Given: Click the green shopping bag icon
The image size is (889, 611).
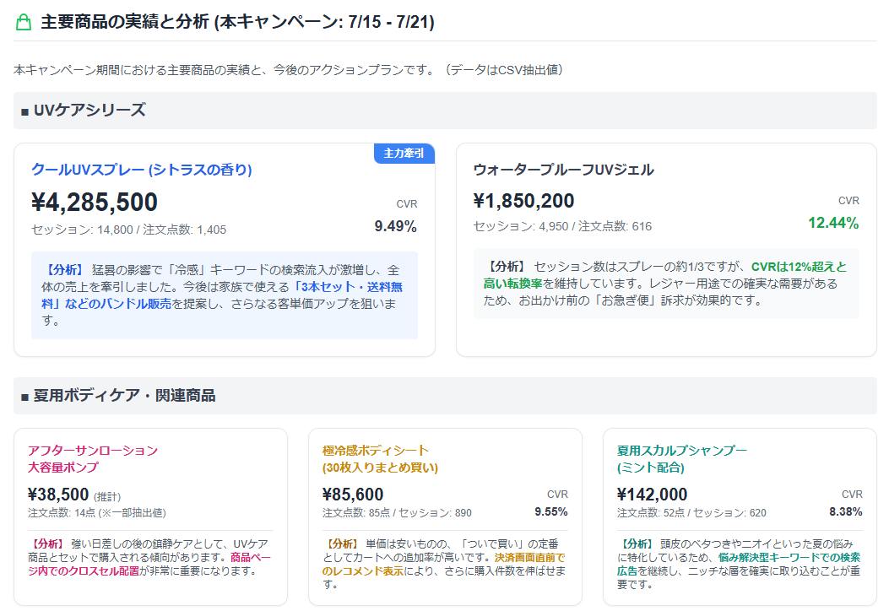Looking at the screenshot, I should point(21,20).
